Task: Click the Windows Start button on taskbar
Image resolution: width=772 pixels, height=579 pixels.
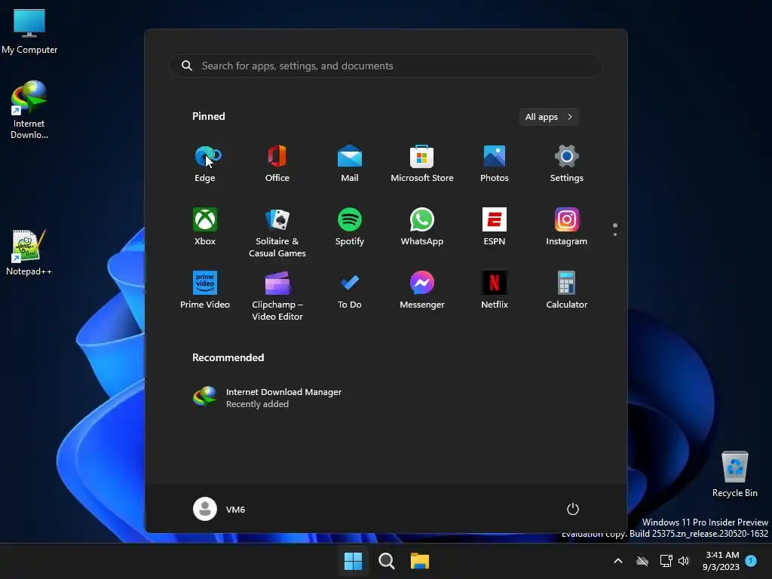Action: click(353, 561)
